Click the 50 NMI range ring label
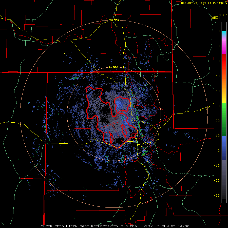228x228 pixels. coord(114,67)
